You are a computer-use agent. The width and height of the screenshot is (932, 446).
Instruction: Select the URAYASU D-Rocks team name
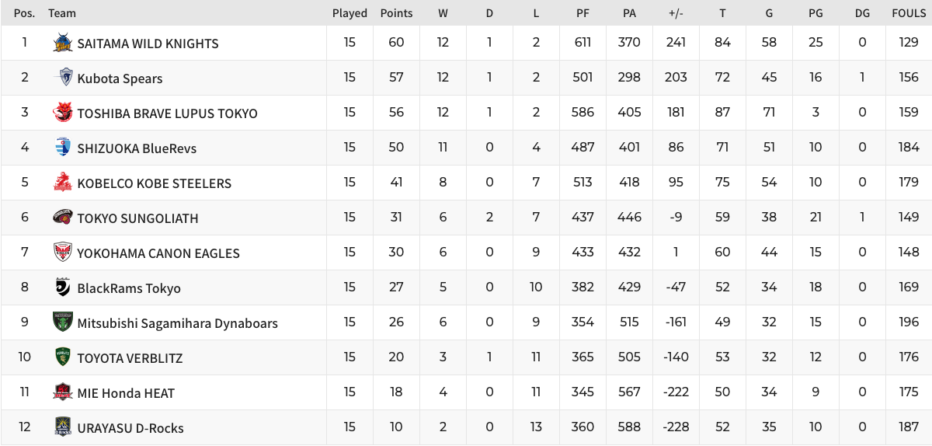[x=130, y=428]
